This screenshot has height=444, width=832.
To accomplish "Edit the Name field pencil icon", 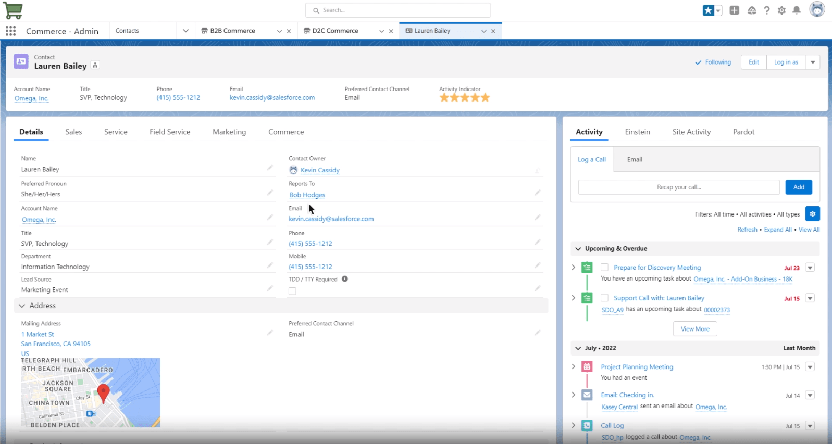I will tap(270, 168).
